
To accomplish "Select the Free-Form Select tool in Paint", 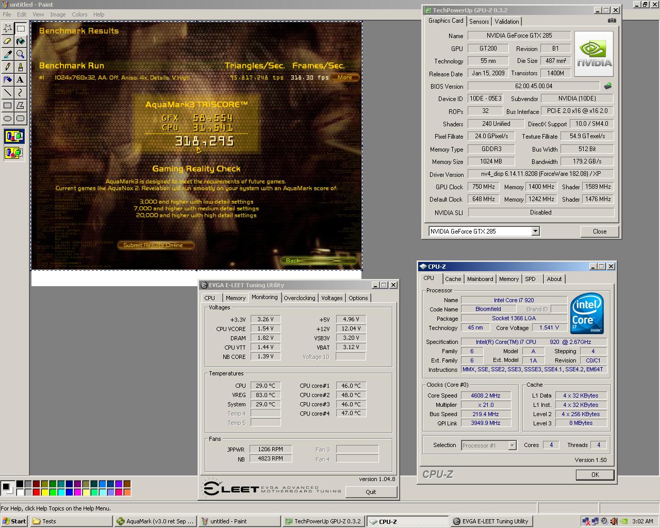I will pyautogui.click(x=8, y=28).
